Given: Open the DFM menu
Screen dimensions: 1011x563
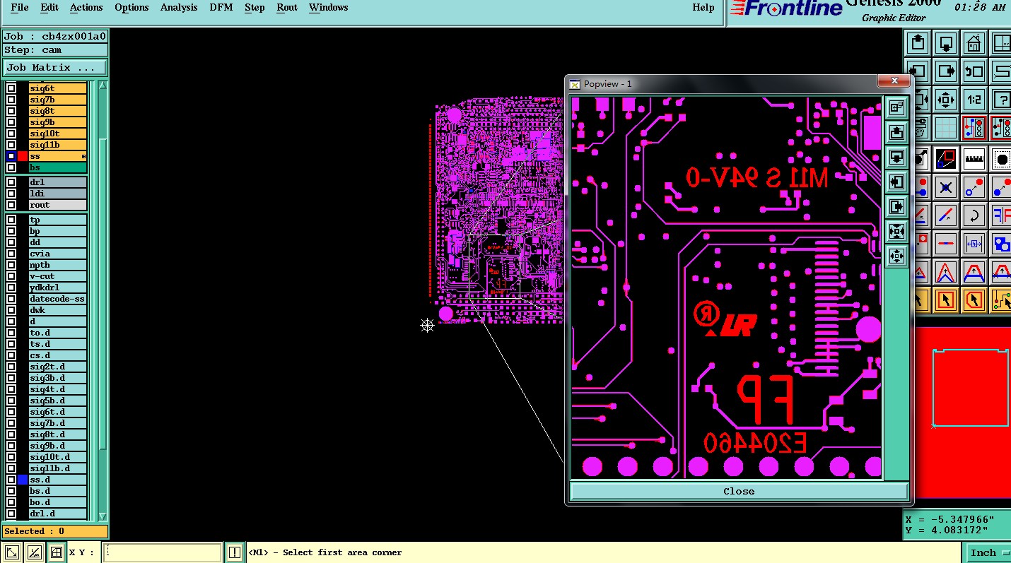Looking at the screenshot, I should (221, 7).
